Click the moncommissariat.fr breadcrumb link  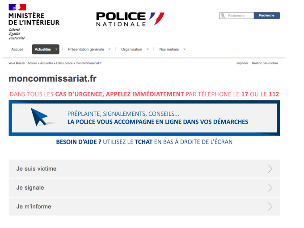[89, 63]
